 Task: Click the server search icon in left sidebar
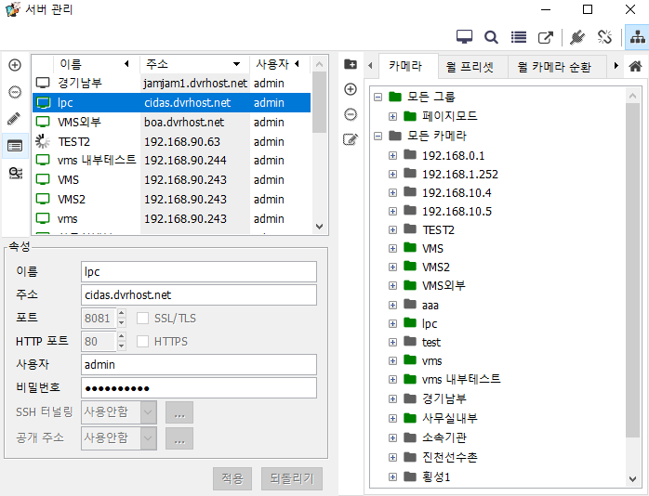(x=16, y=173)
